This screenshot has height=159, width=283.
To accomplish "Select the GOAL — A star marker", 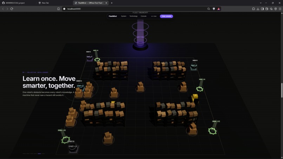I will [200, 89].
